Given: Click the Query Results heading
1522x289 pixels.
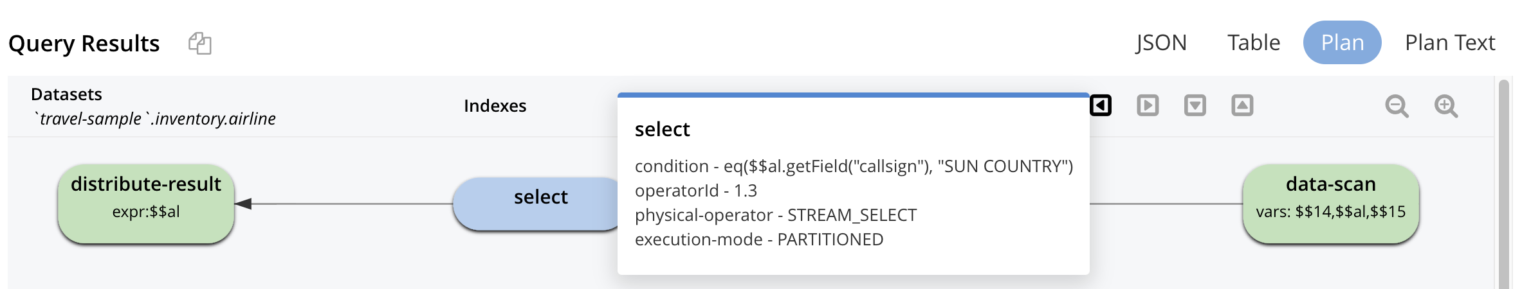Looking at the screenshot, I should pos(84,44).
